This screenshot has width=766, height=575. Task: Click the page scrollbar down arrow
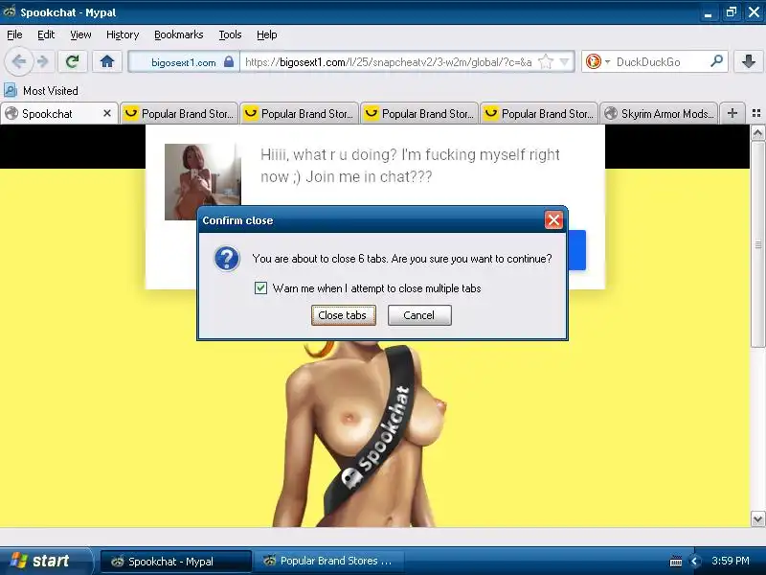[x=757, y=518]
